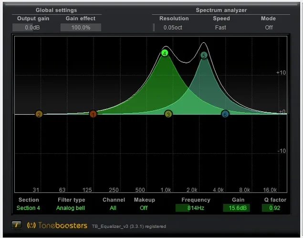Click the Toneboosters logo
Screen dimensions: 303x238
click(57, 225)
